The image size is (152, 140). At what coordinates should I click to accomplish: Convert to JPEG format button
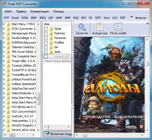click(x=42, y=18)
